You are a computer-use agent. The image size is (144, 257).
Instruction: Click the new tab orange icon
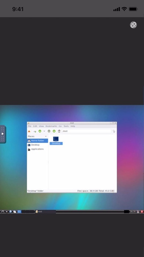(29, 131)
